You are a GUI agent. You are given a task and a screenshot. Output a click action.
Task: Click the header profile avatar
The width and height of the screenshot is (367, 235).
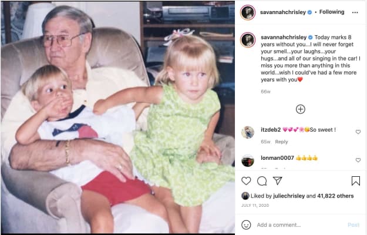click(x=248, y=12)
